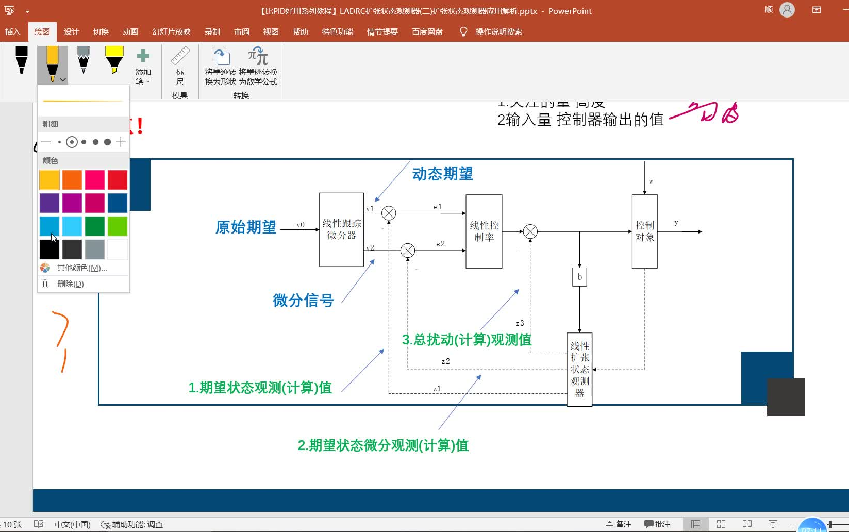Screen dimensions: 849x532
Task: Open the Design (设计) tab
Action: tap(71, 31)
